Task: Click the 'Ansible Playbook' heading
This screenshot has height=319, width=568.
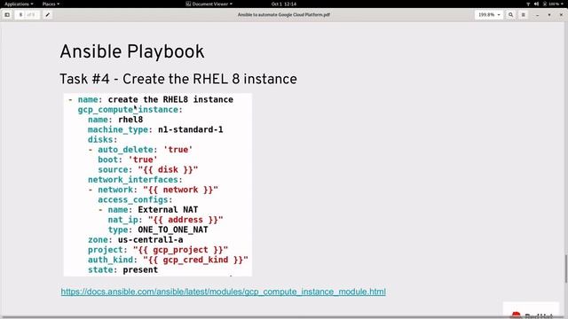Action: click(132, 51)
